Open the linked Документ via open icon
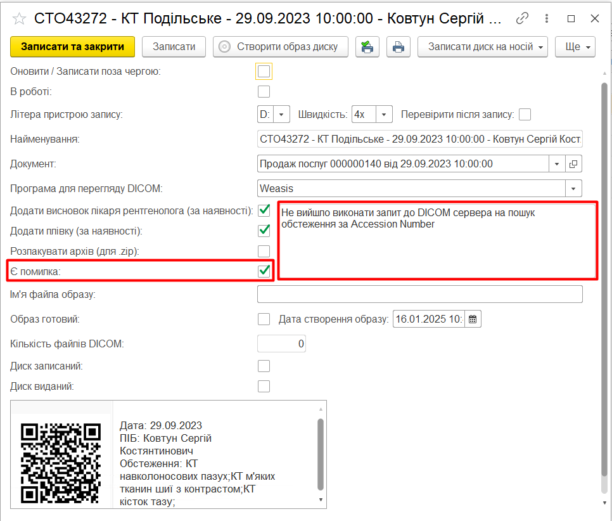Screen dimensions: 612x521 (x=573, y=164)
